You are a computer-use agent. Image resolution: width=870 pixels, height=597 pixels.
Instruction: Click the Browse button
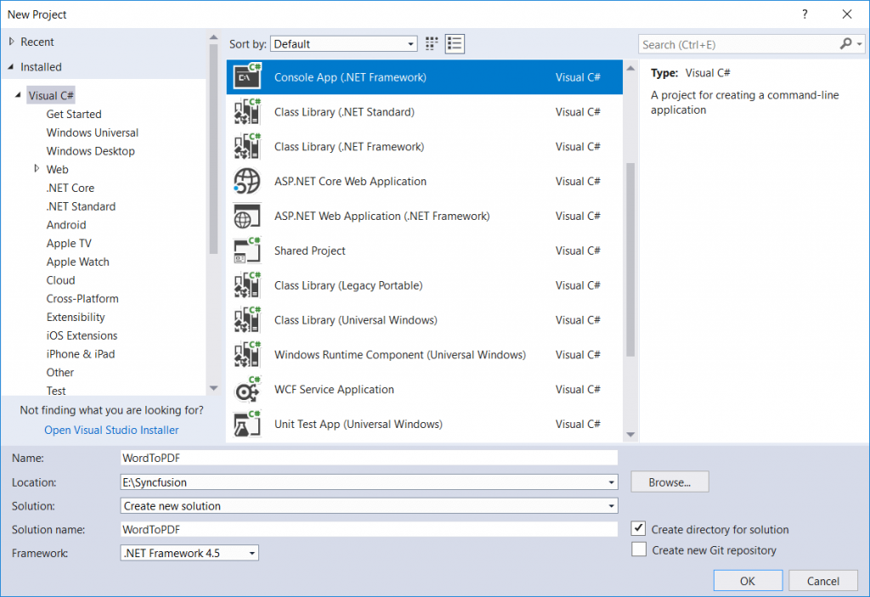pos(669,482)
